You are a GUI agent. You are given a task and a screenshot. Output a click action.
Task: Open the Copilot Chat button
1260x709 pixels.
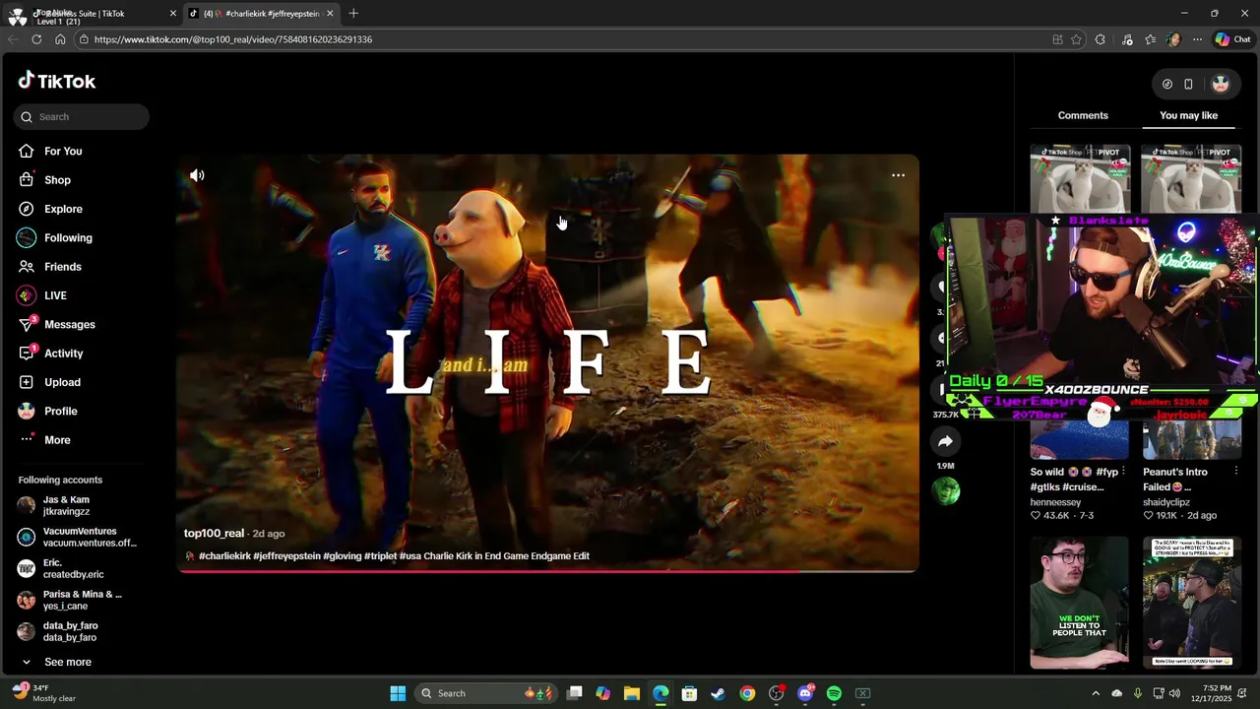click(1232, 39)
